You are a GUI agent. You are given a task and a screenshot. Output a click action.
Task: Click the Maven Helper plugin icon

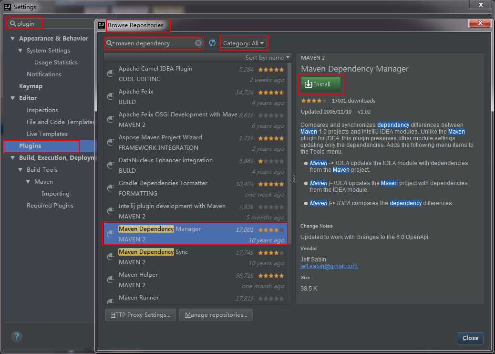[x=111, y=280]
